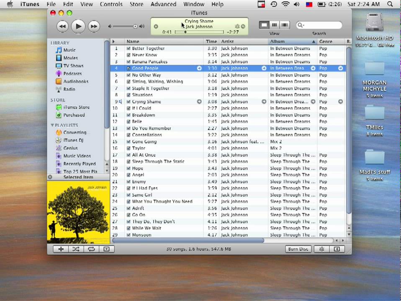Click Crying Shame artist arrow

click(264, 102)
